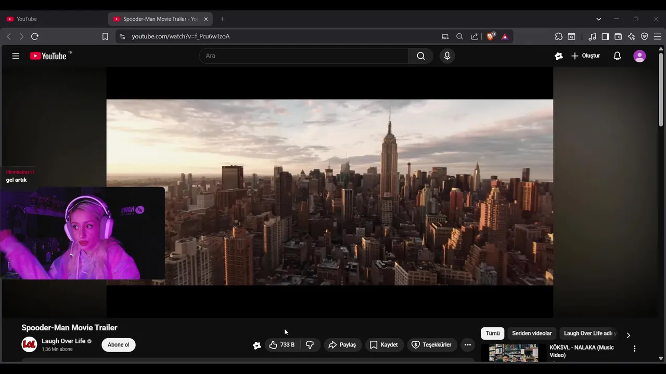This screenshot has height=374, width=666.
Task: Reload the current page
Action: (x=35, y=36)
